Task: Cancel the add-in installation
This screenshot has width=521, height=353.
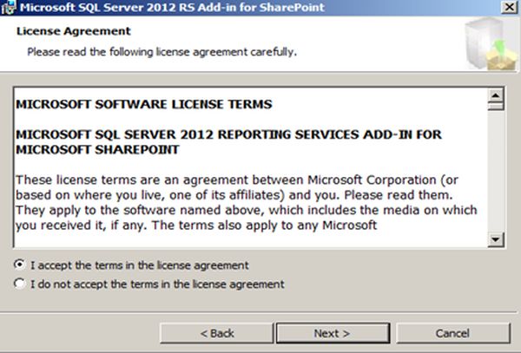Action: point(452,333)
